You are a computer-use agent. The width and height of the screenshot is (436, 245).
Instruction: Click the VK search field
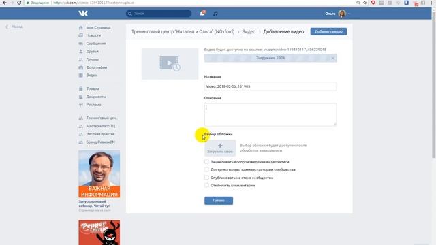[x=159, y=14]
